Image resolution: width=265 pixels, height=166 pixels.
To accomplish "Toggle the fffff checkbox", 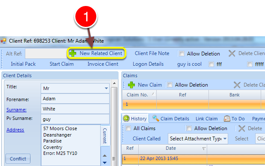I will (250, 64).
